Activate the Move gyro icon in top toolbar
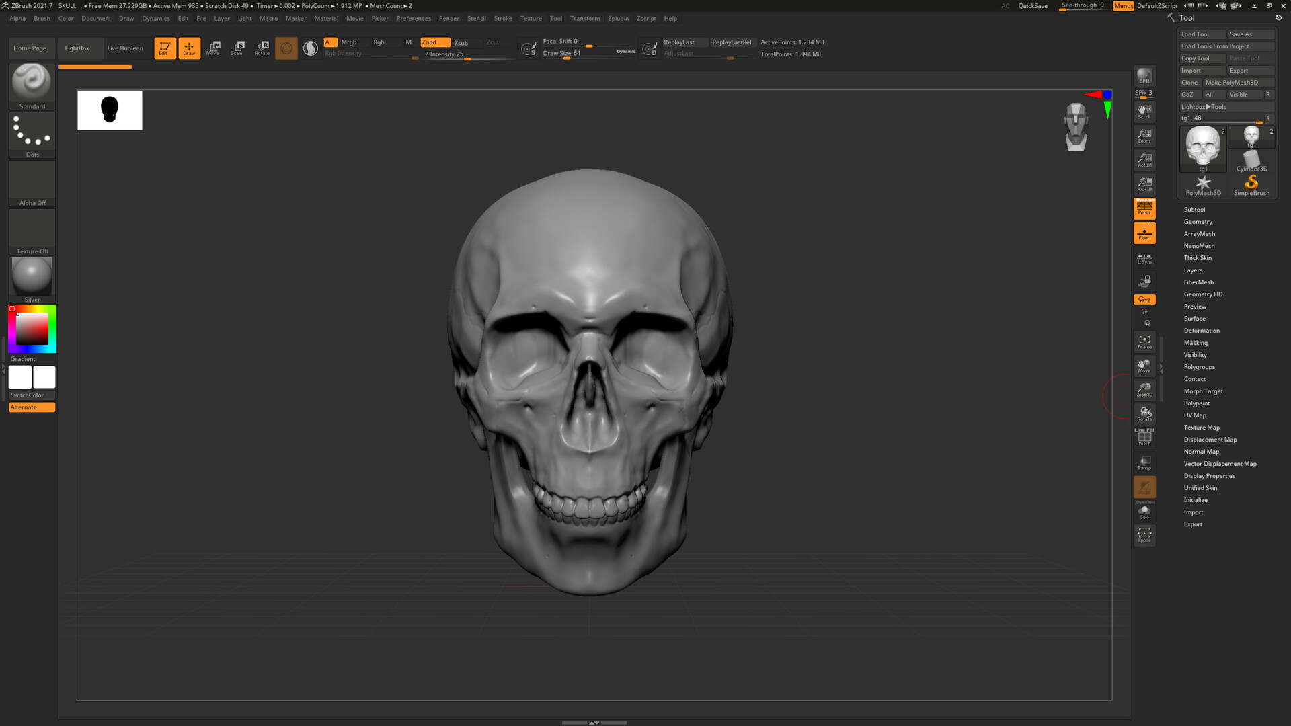 coord(213,48)
